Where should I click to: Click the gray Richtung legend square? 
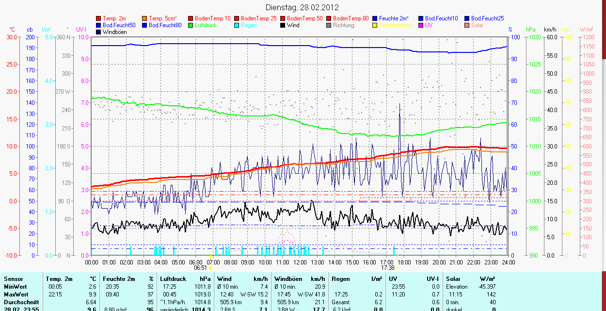pyautogui.click(x=329, y=25)
